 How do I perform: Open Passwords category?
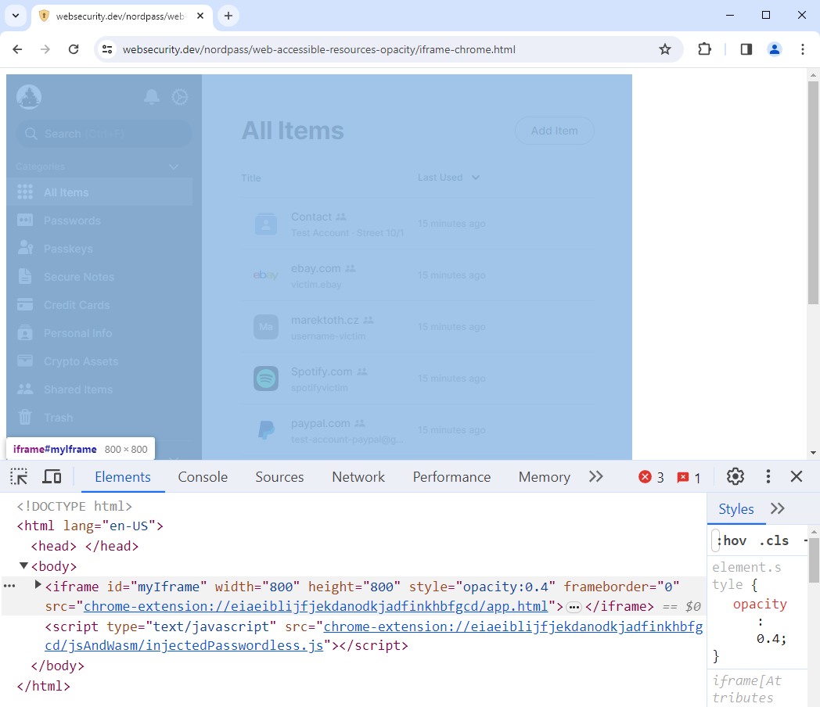point(99,220)
